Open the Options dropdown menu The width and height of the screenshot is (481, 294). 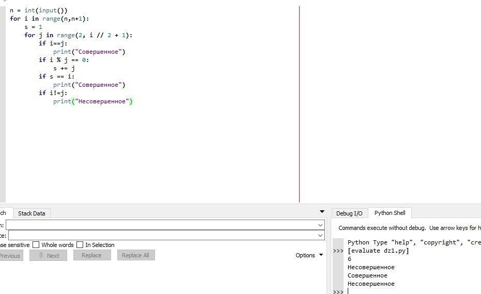[309, 255]
